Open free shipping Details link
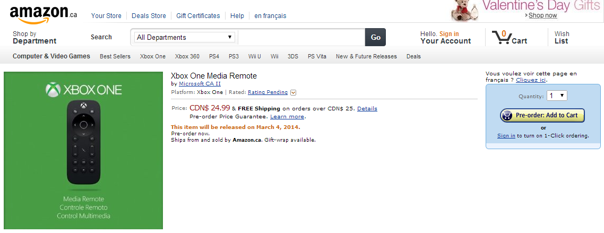Viewport: 604px width, 233px height. coord(367,109)
